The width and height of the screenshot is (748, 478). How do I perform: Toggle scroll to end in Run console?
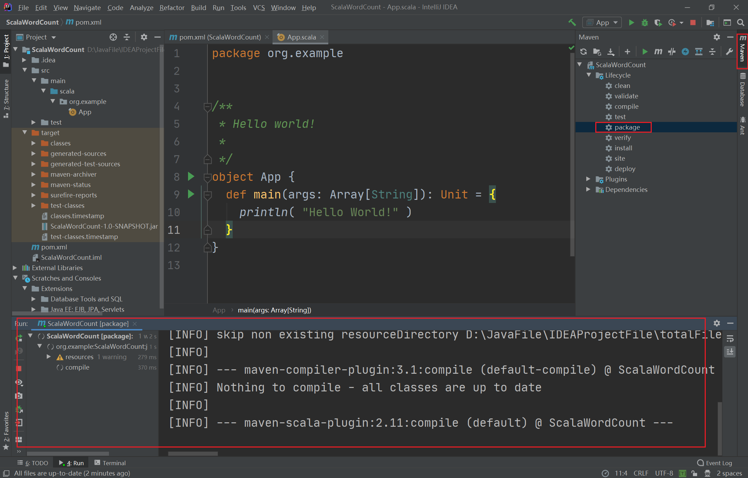[730, 352]
